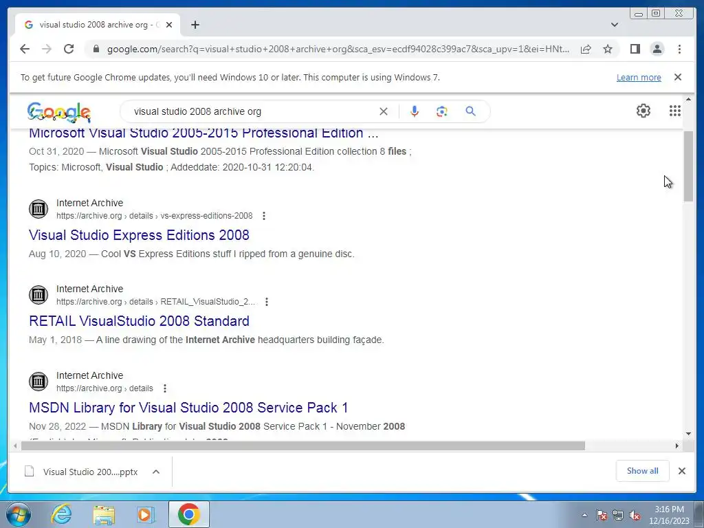Open Windows Explorer from taskbar
704x528 pixels.
point(104,514)
